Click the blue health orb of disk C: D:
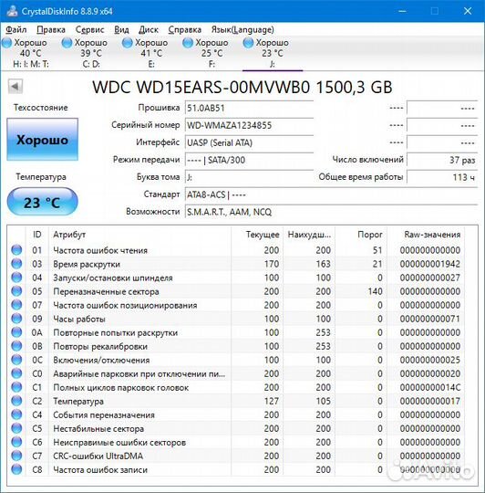Screen dimensions: 485x493 (x=67, y=42)
